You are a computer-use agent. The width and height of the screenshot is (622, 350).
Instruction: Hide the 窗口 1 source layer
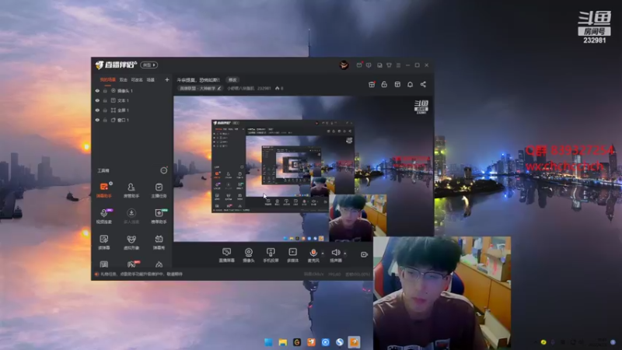[97, 120]
